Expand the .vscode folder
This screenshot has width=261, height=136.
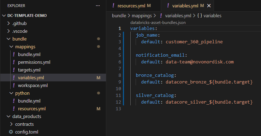coord(8,31)
